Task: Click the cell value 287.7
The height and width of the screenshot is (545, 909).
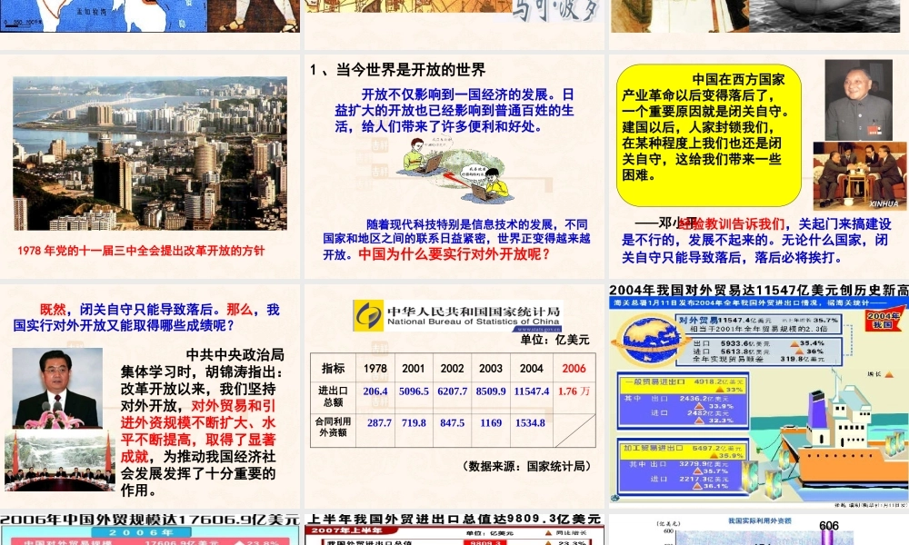Action: click(379, 422)
